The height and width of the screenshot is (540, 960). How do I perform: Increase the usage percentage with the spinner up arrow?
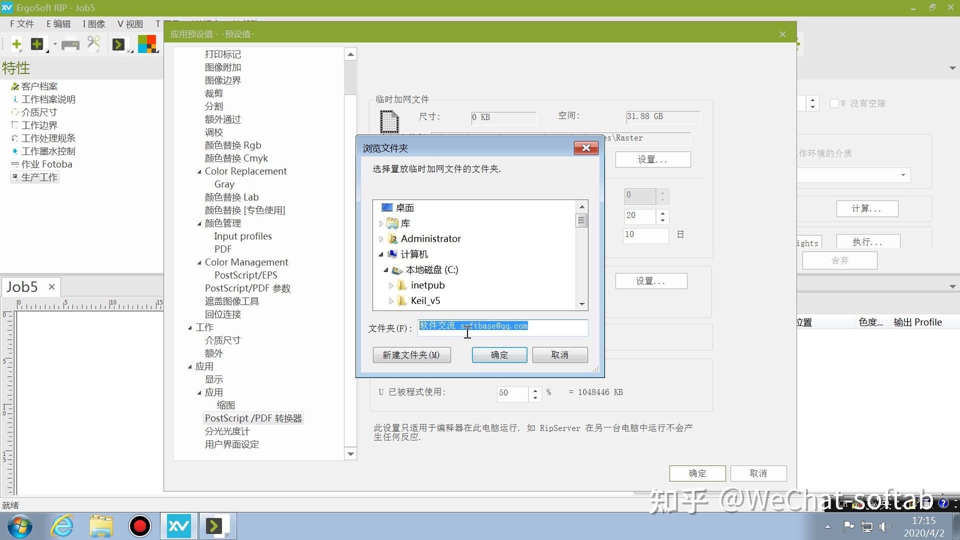tap(535, 390)
